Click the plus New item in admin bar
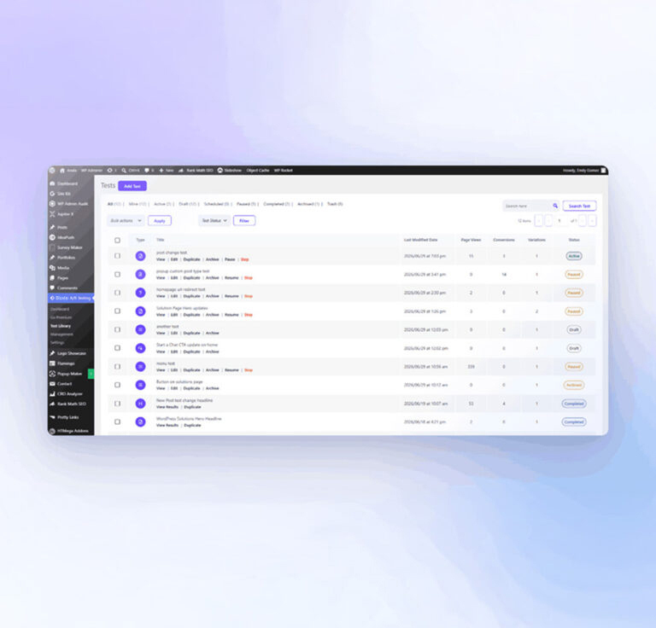The image size is (656, 628). tap(166, 171)
